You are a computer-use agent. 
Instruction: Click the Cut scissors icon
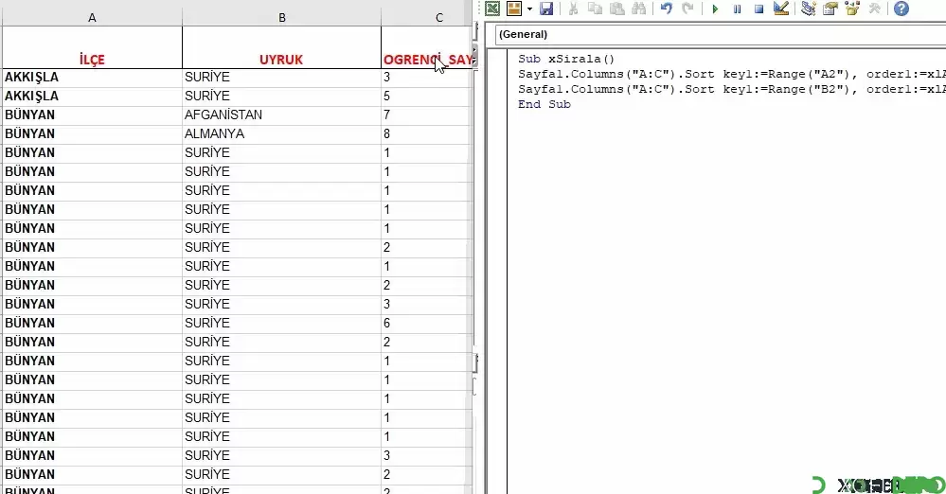[x=573, y=9]
